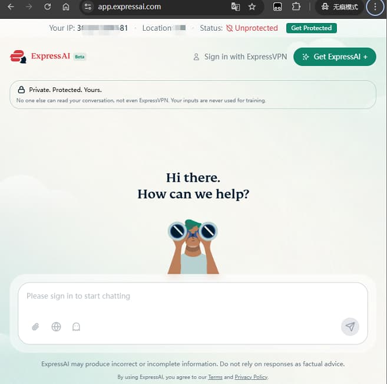This screenshot has height=384, width=387.
Task: Click the attachment paperclip icon
Action: tap(35, 327)
